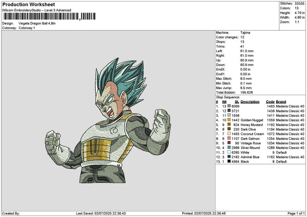
Task: Select the Dark Olive color swatch
Action: tap(229, 129)
